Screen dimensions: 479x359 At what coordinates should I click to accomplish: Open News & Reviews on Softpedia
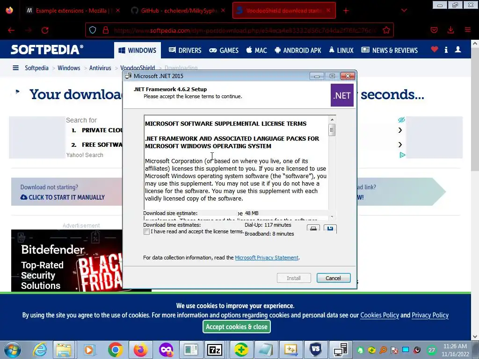coord(390,50)
